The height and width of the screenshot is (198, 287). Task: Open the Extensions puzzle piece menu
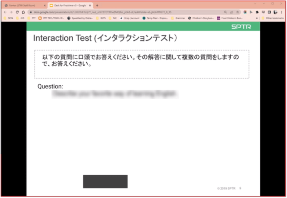tap(257, 12)
